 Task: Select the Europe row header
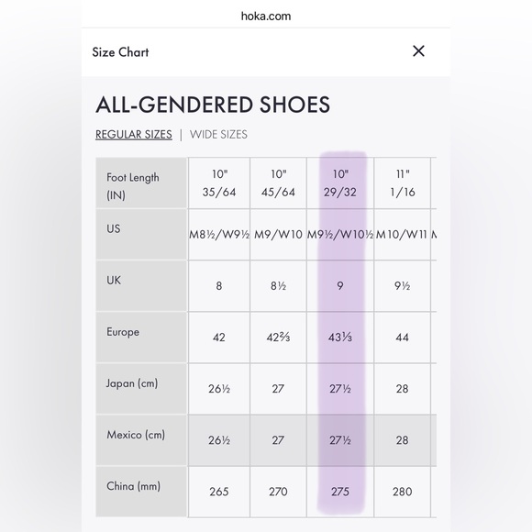tap(141, 338)
